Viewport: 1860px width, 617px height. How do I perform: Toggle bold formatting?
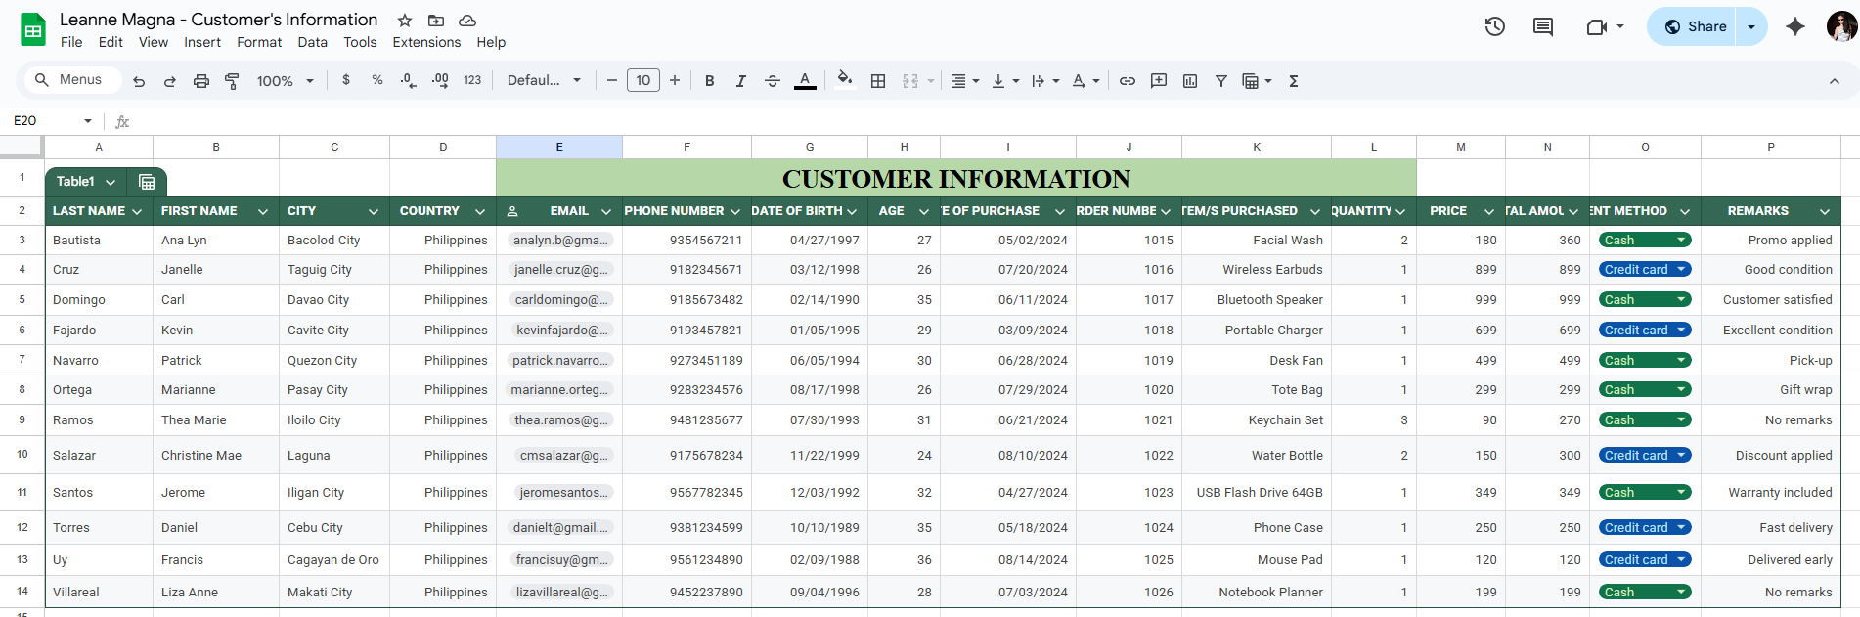tap(709, 81)
